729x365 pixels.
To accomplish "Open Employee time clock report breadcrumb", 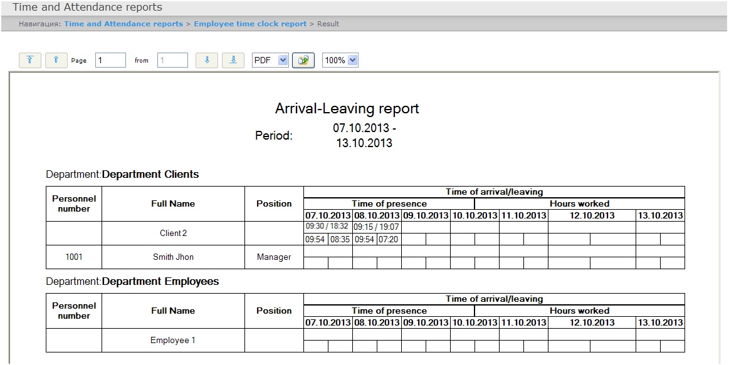I will click(250, 24).
